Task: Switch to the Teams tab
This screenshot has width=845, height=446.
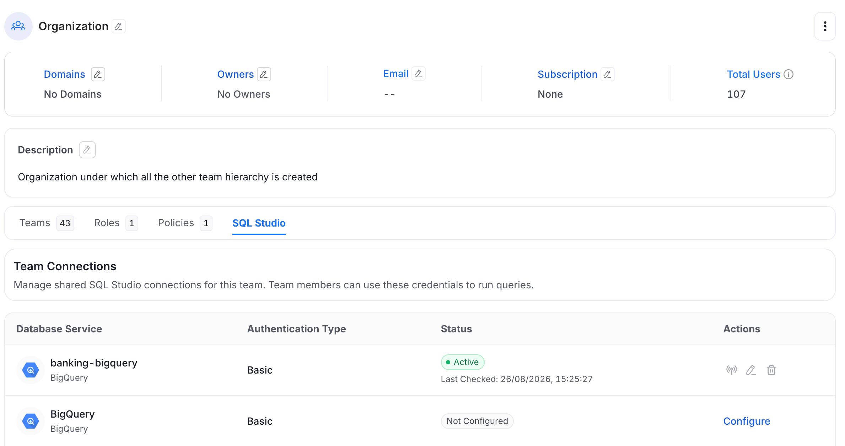Action: pos(47,223)
